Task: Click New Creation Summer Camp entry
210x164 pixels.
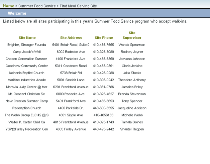Action: click(x=27, y=101)
